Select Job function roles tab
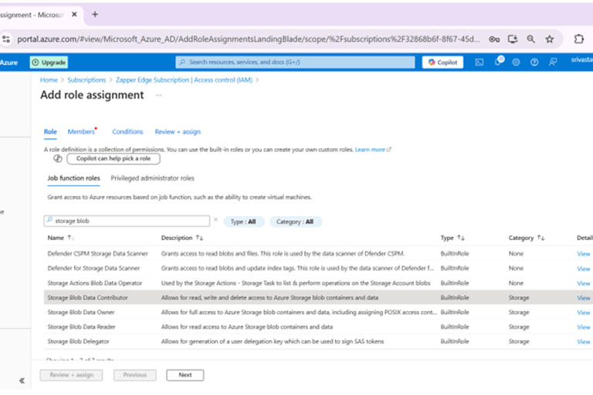 point(74,178)
